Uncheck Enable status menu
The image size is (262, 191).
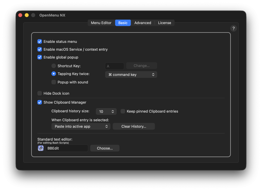pyautogui.click(x=40, y=42)
